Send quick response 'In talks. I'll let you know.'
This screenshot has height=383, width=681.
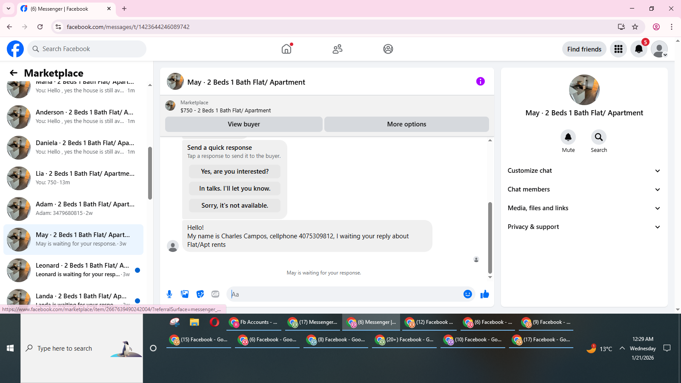click(x=235, y=189)
